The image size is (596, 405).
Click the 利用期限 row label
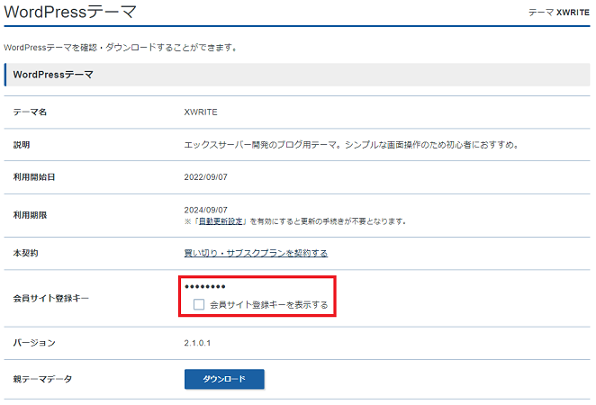[30, 215]
